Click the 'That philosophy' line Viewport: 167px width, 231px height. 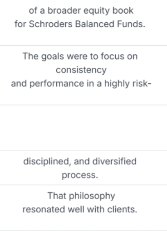point(81,196)
